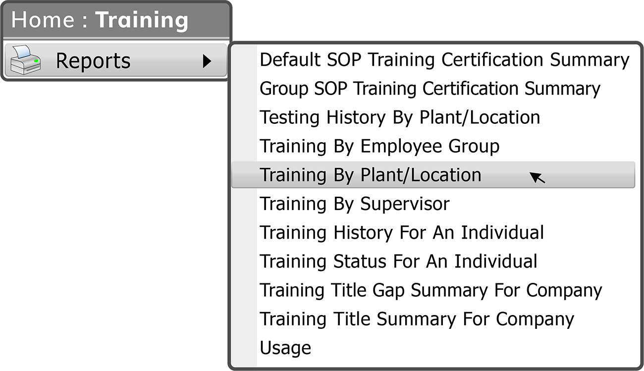644x371 pixels.
Task: Open the Reports menu label
Action: [93, 60]
